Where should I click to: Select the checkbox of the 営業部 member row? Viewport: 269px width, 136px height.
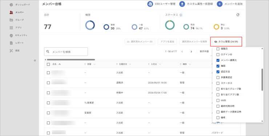48,113
